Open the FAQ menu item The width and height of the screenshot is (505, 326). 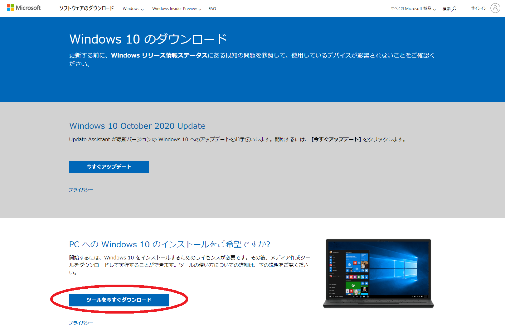click(x=212, y=9)
